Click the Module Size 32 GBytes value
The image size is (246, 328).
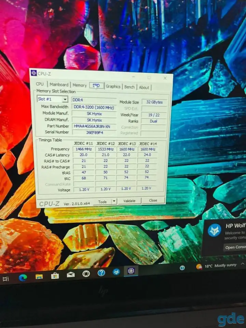coord(154,102)
